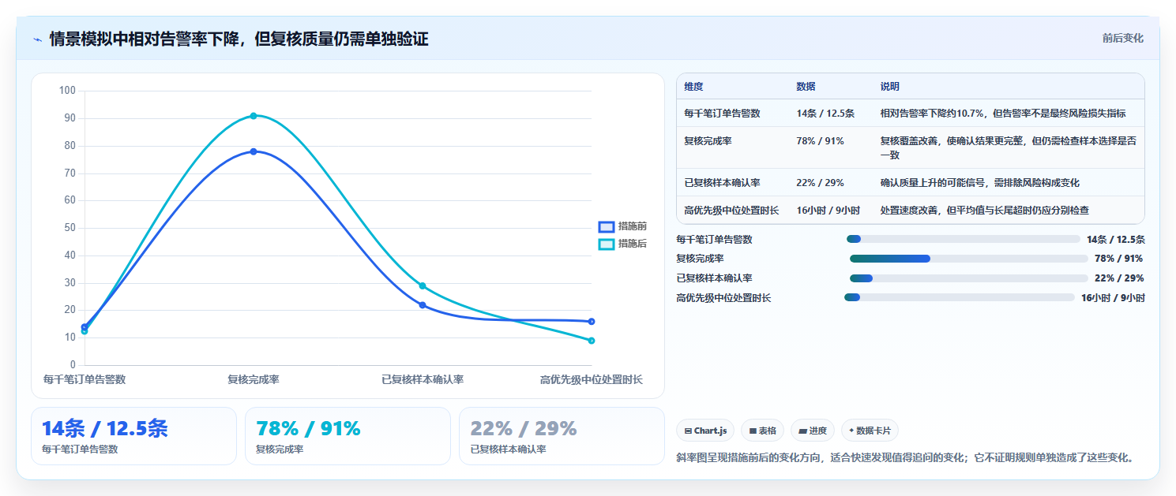Click the 高优先级中位处置时长 progress bar
This screenshot has height=496, width=1176.
(959, 297)
